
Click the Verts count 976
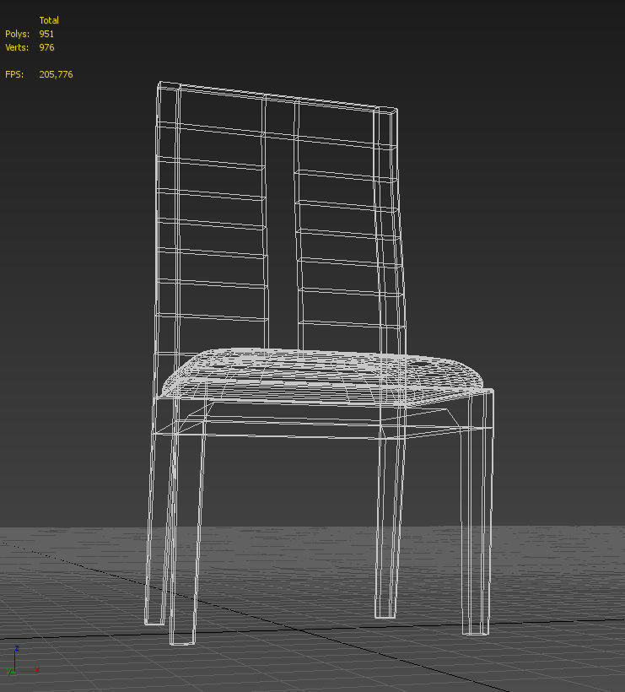(46, 47)
